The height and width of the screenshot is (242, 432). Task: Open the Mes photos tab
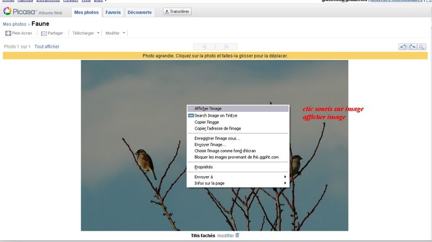click(x=86, y=12)
